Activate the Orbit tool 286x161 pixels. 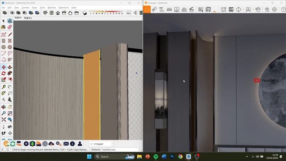(x=4, y=107)
